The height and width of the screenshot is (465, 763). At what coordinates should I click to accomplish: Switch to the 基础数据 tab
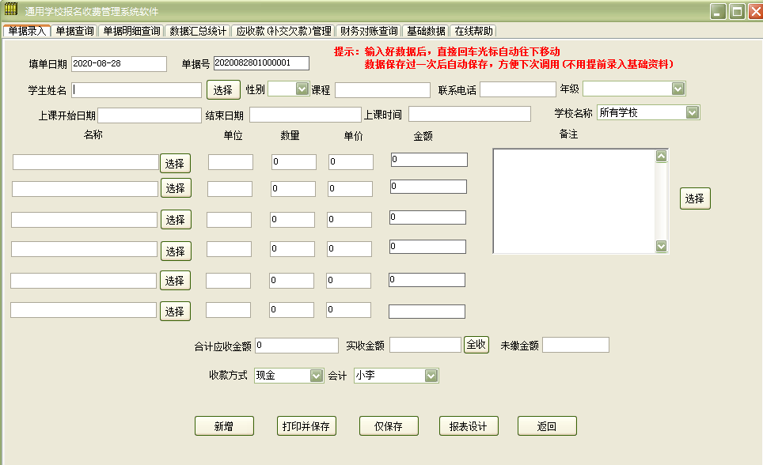point(423,30)
